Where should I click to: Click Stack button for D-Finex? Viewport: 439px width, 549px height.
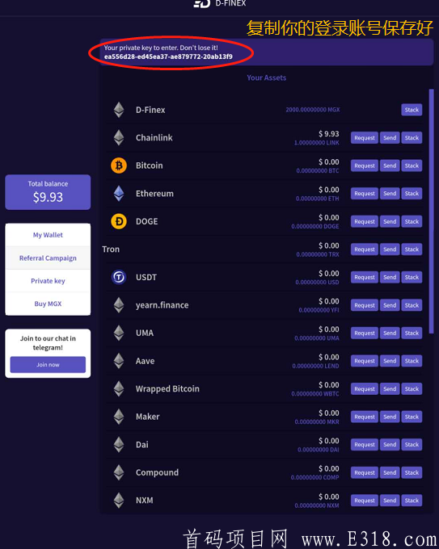(x=412, y=110)
